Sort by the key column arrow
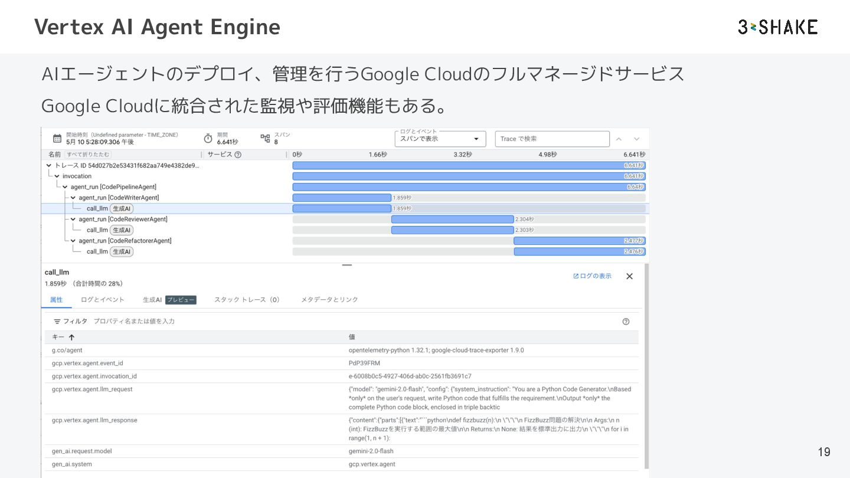This screenshot has height=478, width=850. pos(71,338)
